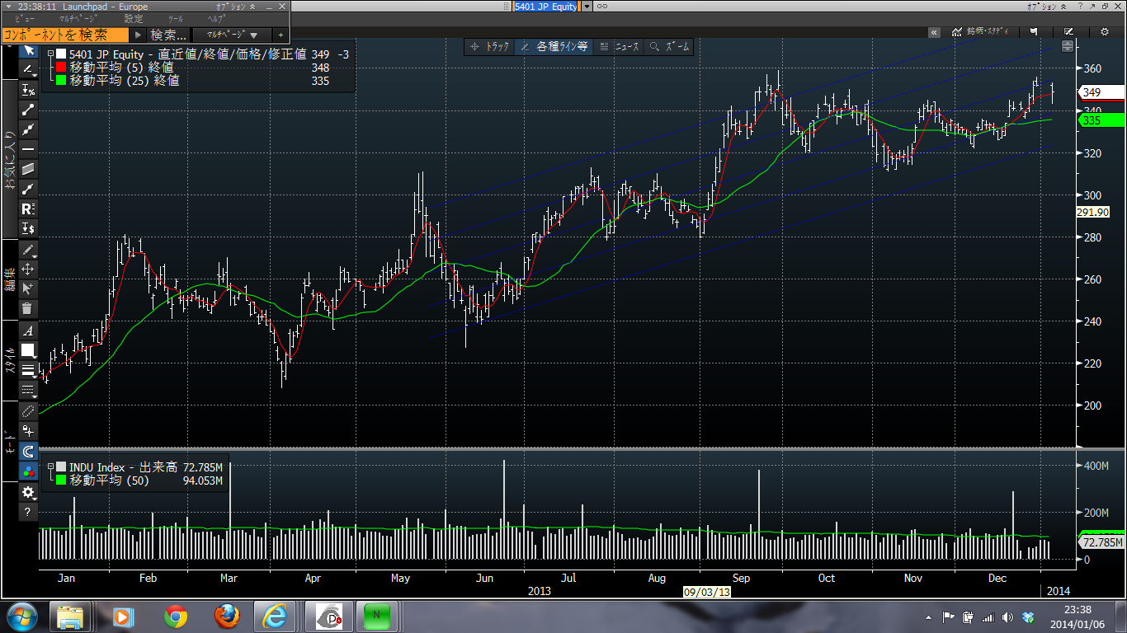Select the move crosshair edit tool
The height and width of the screenshot is (633, 1127).
pos(28,270)
